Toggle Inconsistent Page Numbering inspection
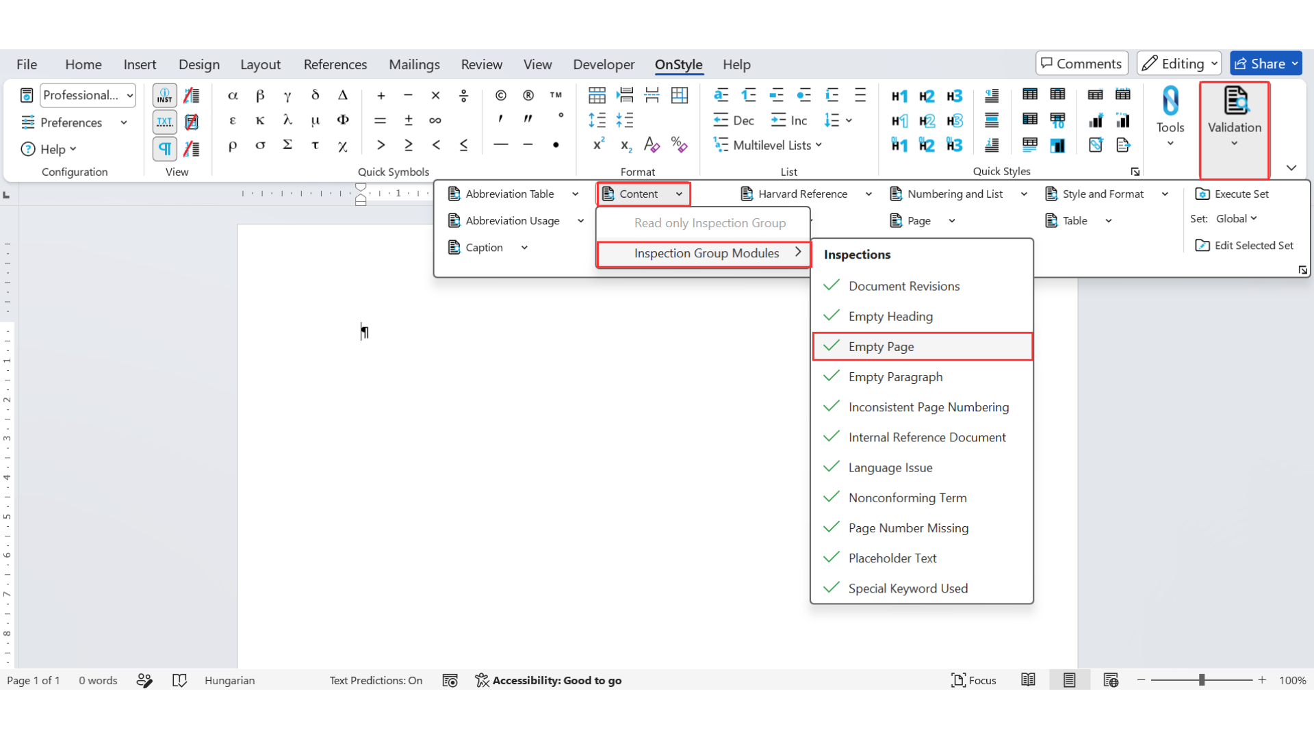This screenshot has height=739, width=1314. click(922, 407)
